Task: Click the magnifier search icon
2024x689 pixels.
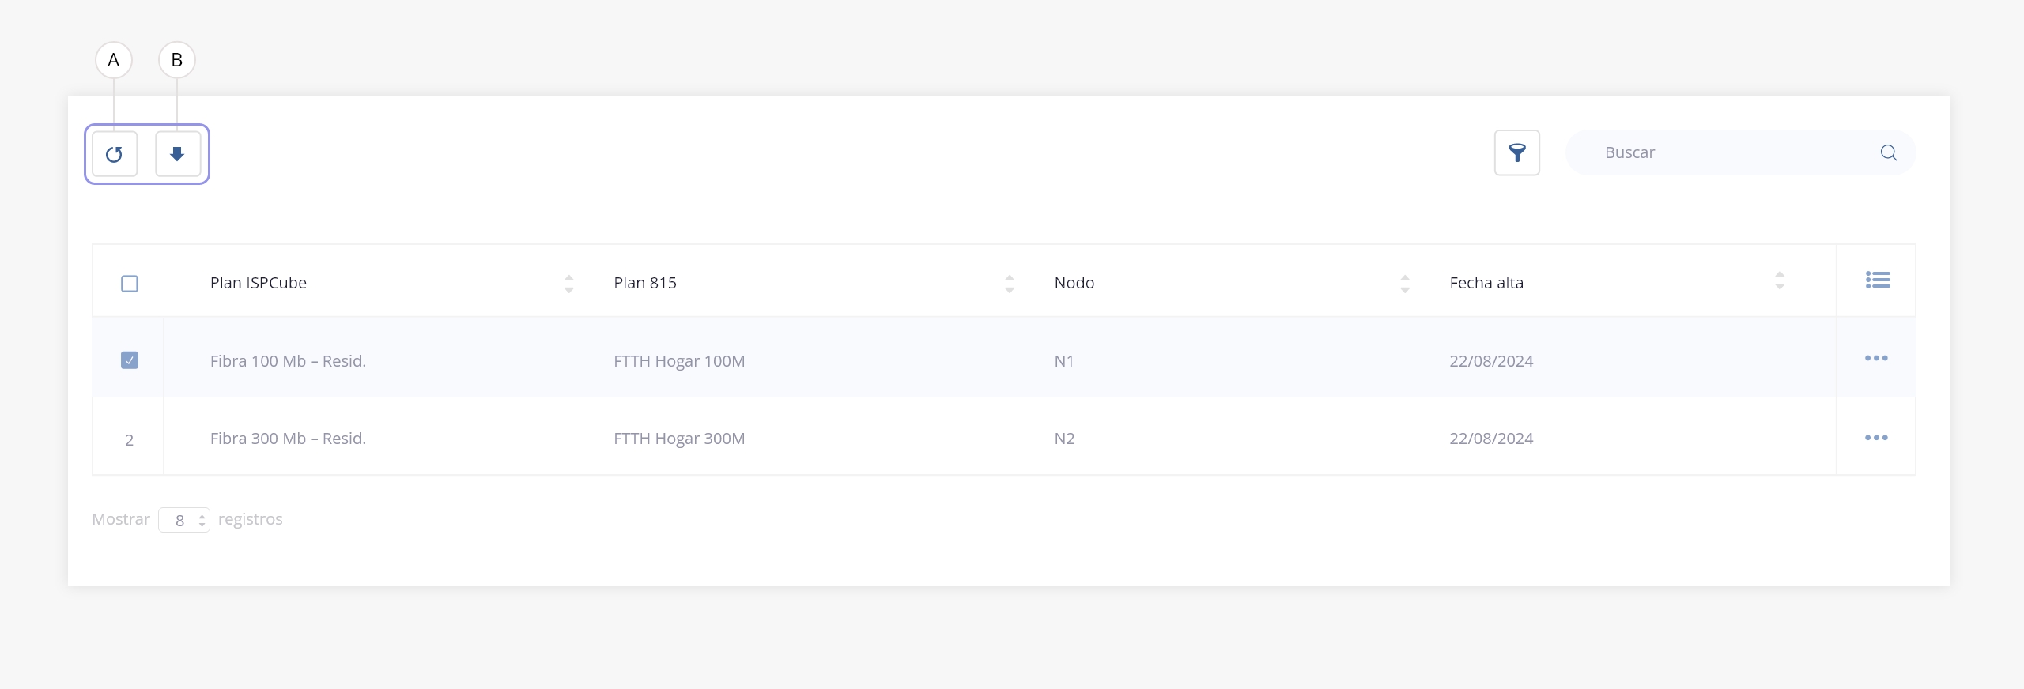Action: (1888, 152)
